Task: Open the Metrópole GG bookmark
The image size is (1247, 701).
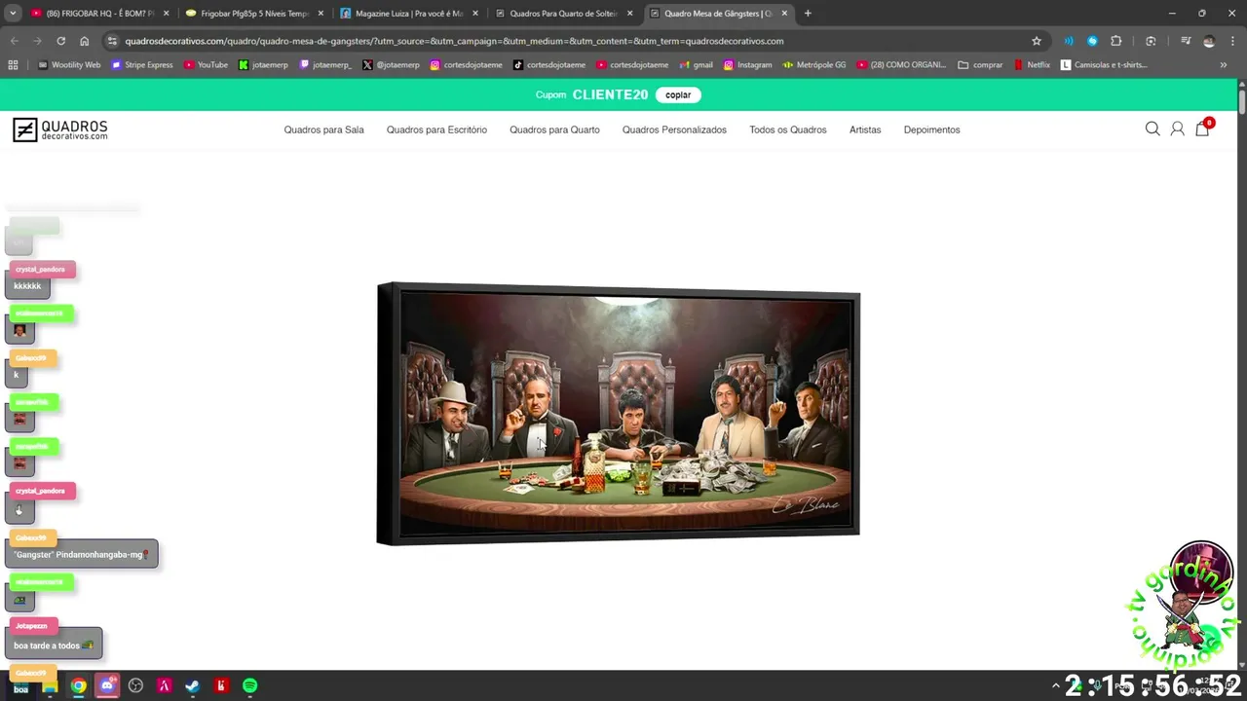Action: 814,64
